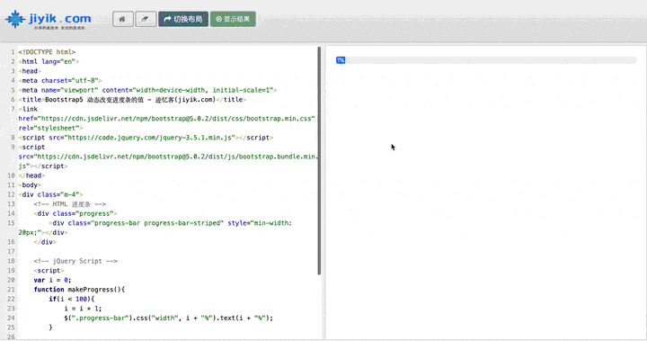Click the if(i < 100){ line

click(71, 300)
